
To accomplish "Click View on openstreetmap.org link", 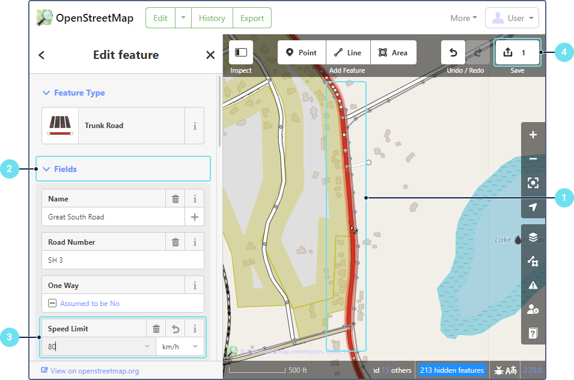I will pyautogui.click(x=94, y=371).
